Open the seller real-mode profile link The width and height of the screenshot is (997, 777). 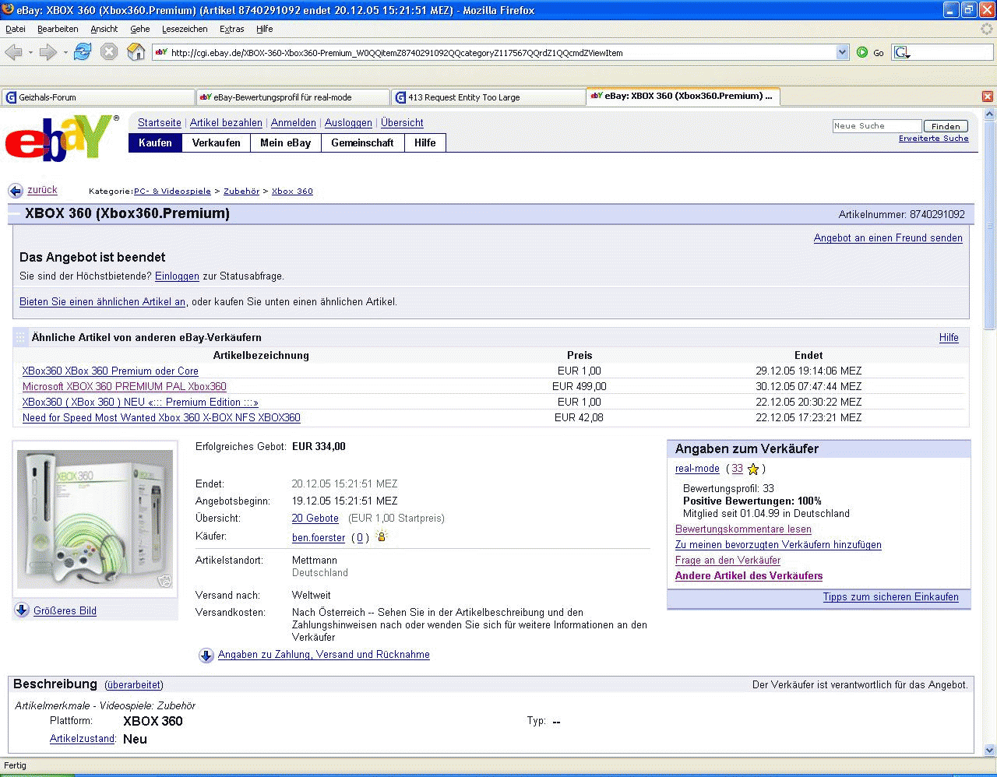697,469
